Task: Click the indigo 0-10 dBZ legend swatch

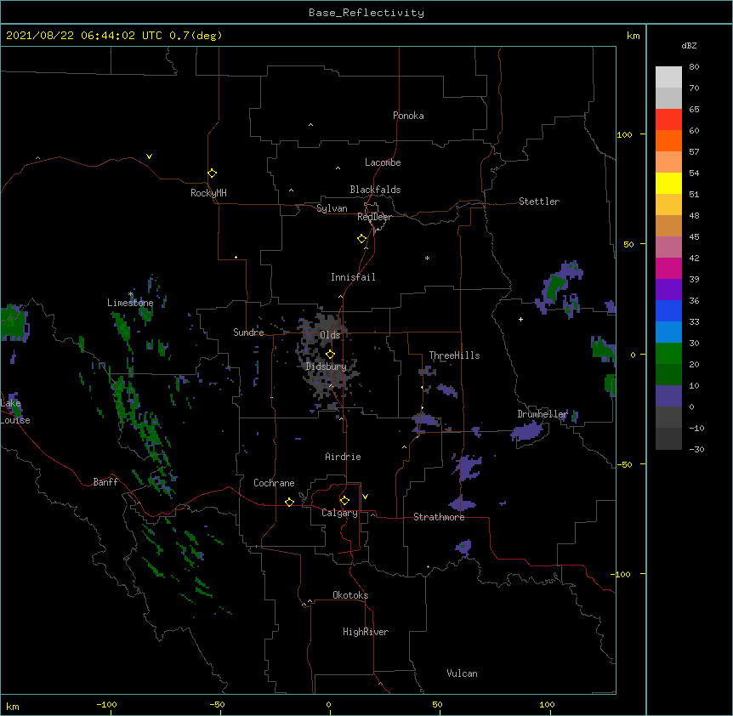Action: pyautogui.click(x=668, y=396)
